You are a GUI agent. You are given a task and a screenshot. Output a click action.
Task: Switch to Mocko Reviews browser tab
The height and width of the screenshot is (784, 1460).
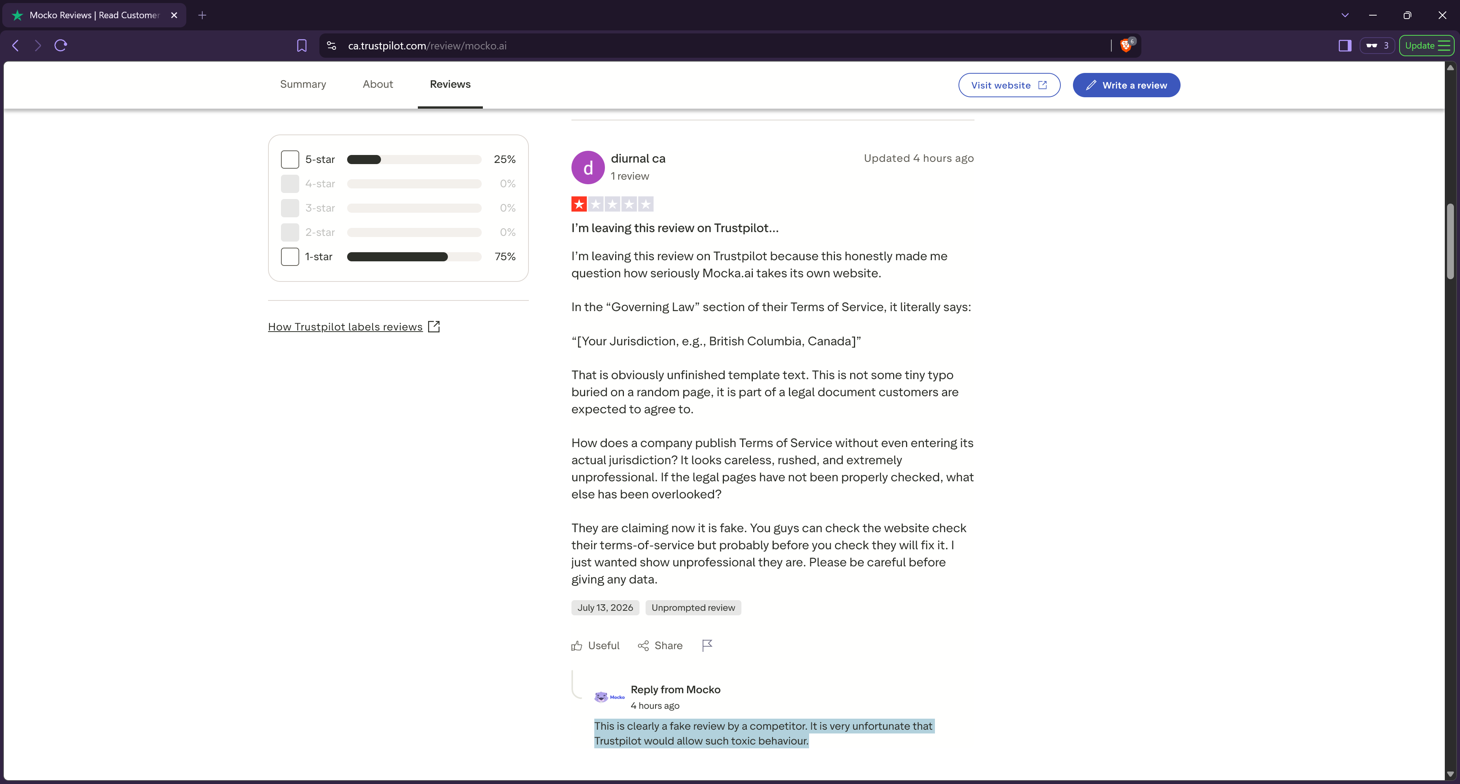pos(95,15)
